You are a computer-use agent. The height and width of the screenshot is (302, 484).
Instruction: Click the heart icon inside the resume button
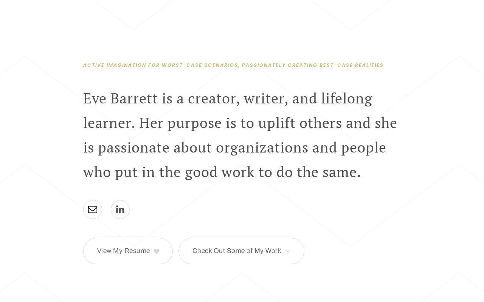click(157, 251)
